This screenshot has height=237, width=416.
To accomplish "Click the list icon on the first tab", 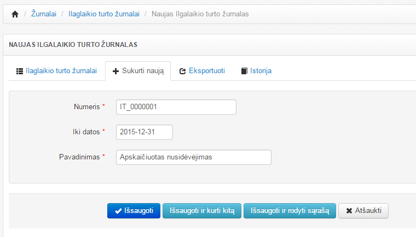I will click(x=20, y=71).
